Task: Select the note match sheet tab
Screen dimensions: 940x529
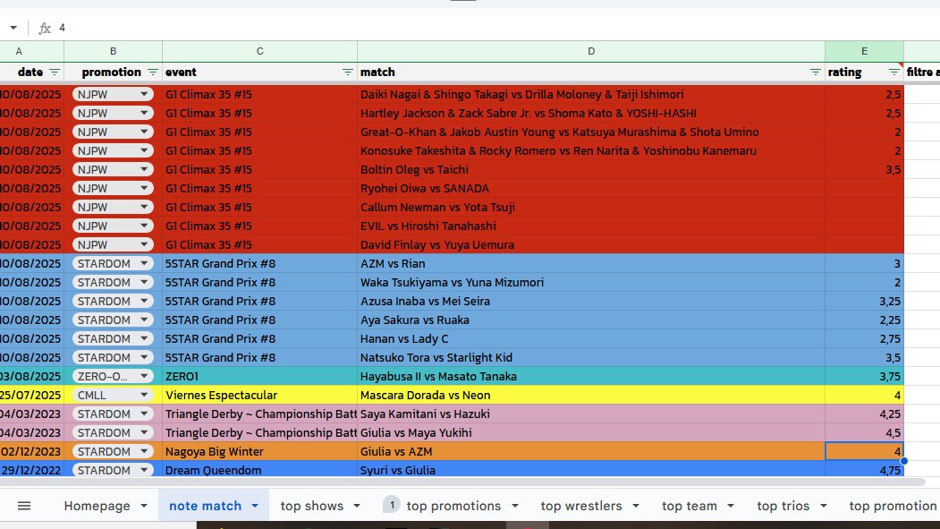Action: coord(205,506)
